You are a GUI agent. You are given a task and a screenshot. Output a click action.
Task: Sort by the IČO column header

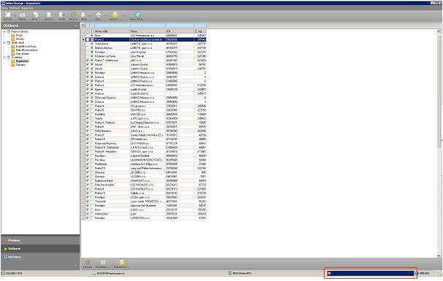pos(180,31)
